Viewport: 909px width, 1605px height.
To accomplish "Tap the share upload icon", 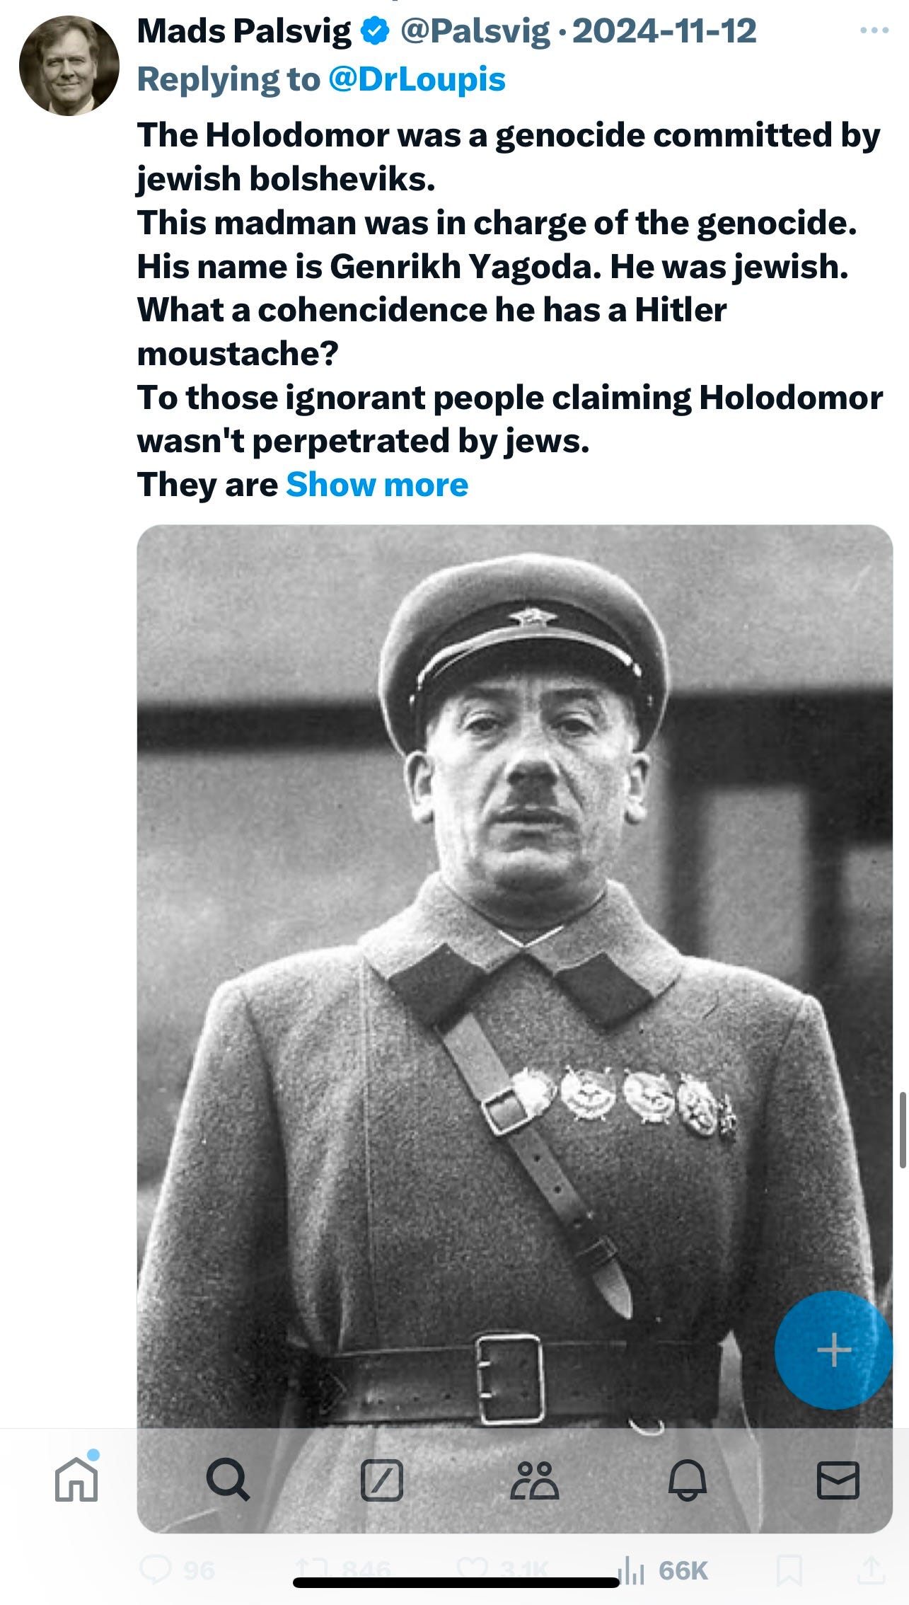I will tap(872, 1570).
